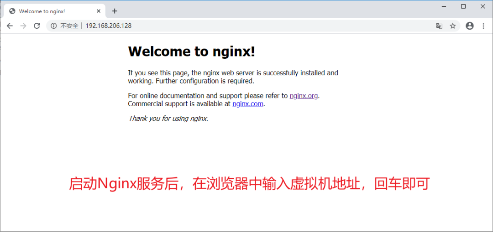The image size is (493, 233).
Task: Bookmark this page with the star icon
Action: point(453,26)
